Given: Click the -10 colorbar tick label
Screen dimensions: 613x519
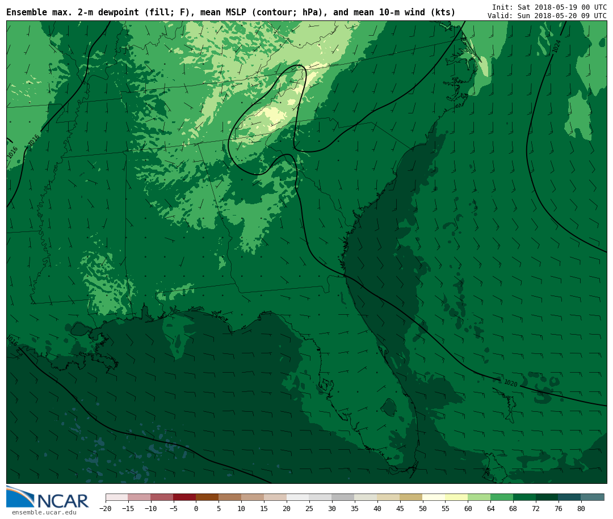Looking at the screenshot, I should tap(150, 508).
